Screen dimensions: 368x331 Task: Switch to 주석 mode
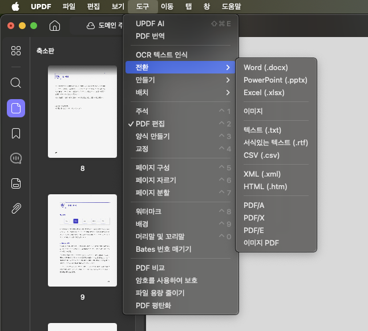coord(180,111)
